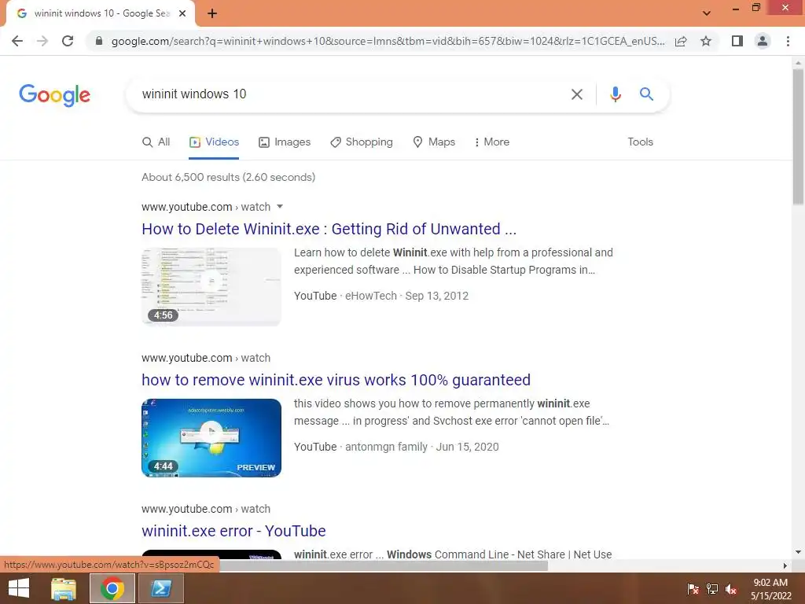The height and width of the screenshot is (604, 805).
Task: Open the Maps tab
Action: [434, 142]
